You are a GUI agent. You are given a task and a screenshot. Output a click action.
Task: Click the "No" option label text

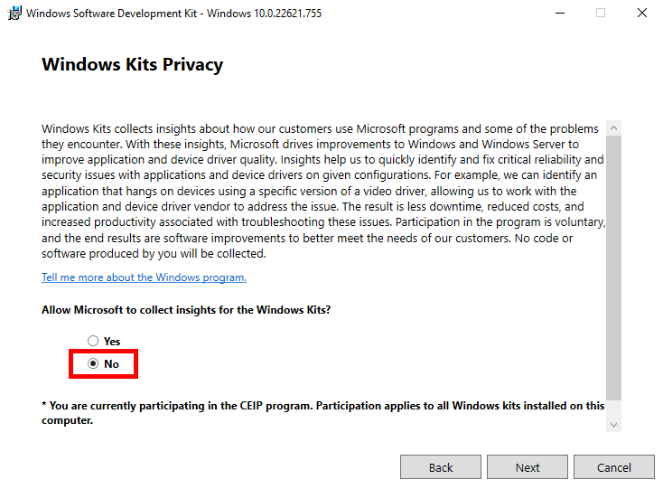pyautogui.click(x=112, y=364)
